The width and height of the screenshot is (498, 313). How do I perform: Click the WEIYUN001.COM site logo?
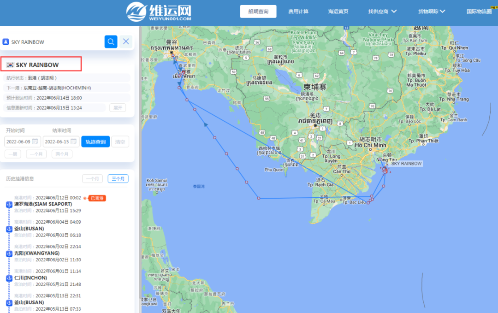[159, 12]
